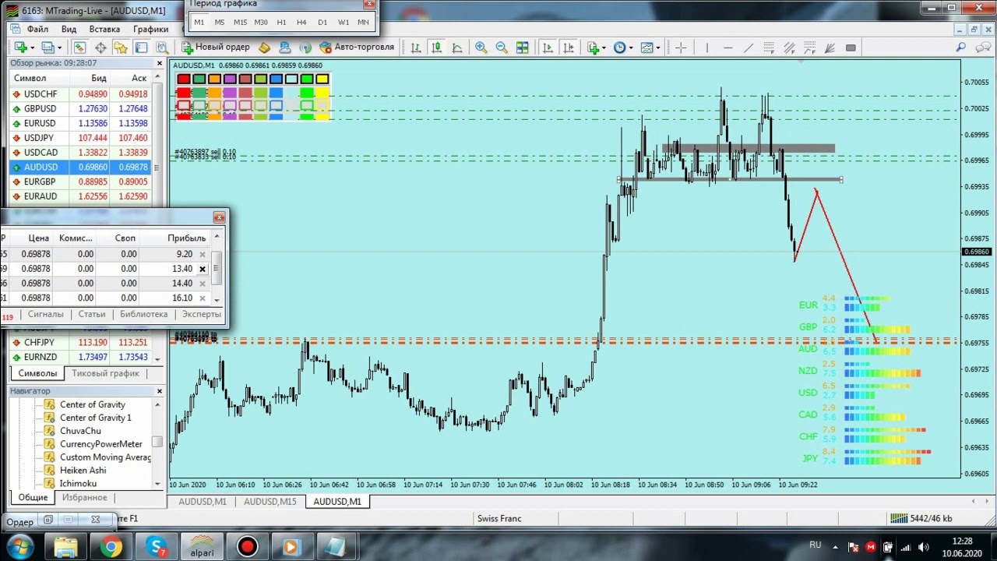
Task: Close the order with 13.40 profit
Action: pyautogui.click(x=203, y=269)
